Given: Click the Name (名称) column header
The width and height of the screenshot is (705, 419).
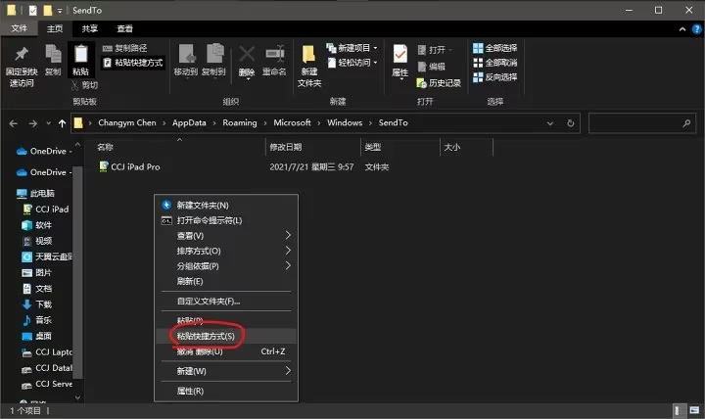Looking at the screenshot, I should pos(106,147).
